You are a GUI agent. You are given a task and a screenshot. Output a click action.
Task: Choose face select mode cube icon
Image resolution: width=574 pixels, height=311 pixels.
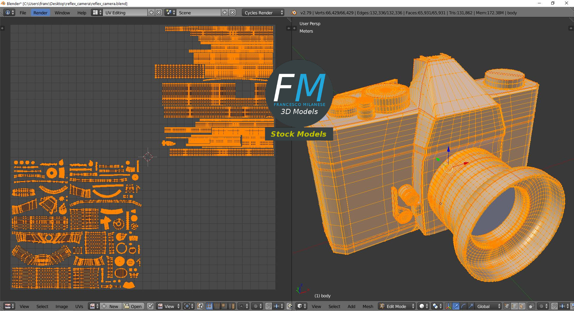pyautogui.click(x=522, y=306)
